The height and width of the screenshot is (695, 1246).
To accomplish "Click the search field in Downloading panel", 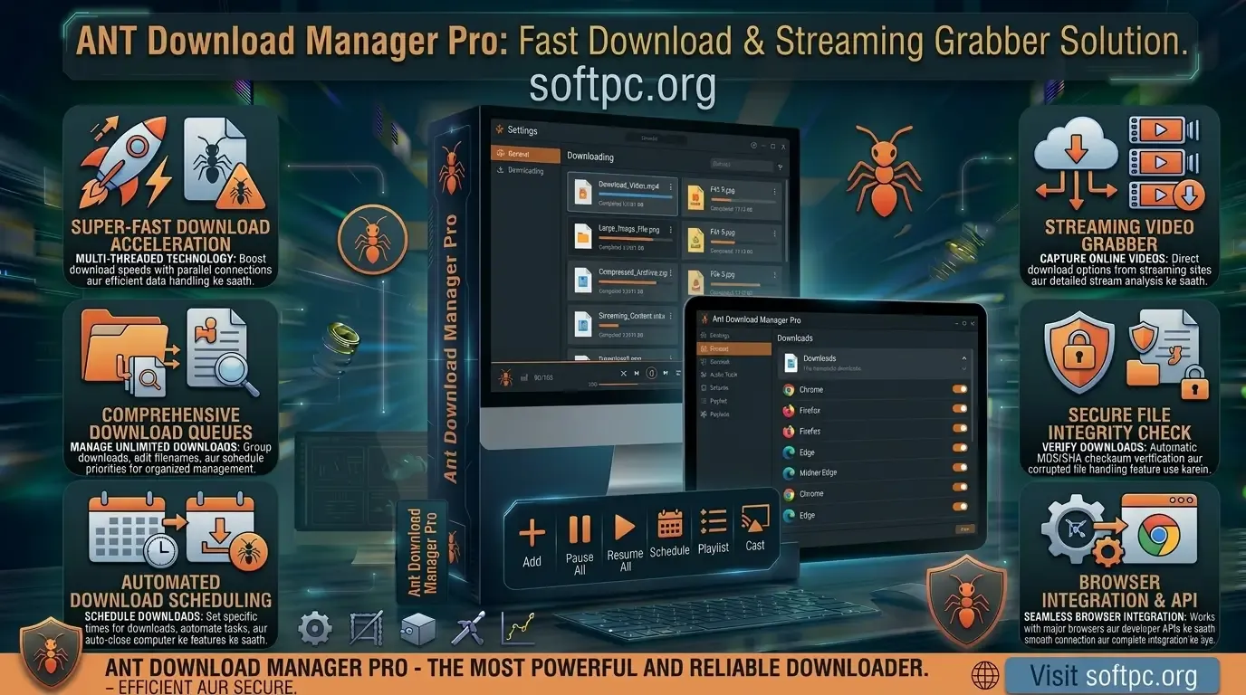I will tap(740, 165).
